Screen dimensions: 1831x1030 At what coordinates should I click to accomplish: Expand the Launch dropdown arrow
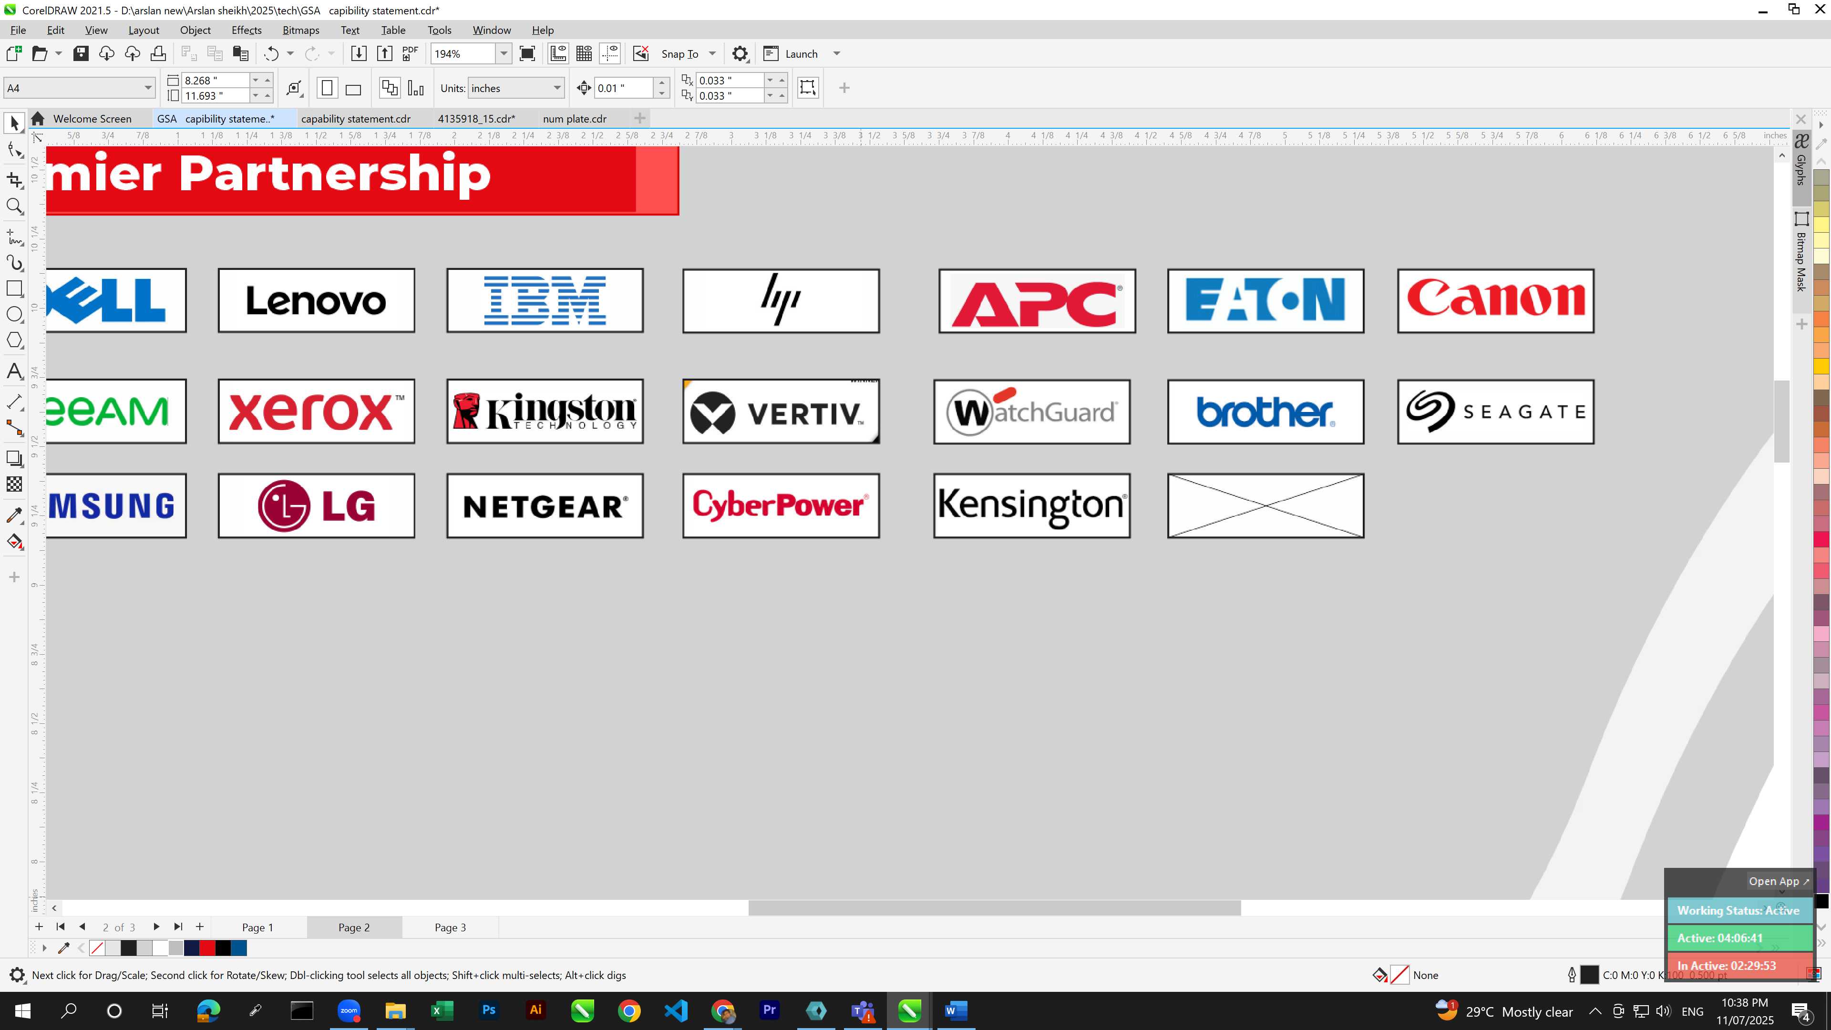pos(837,54)
